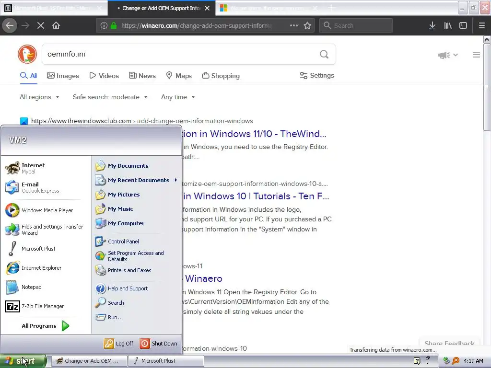This screenshot has height=368, width=491.
Task: Open Microsoft Plus! from Start menu
Action: 30,249
